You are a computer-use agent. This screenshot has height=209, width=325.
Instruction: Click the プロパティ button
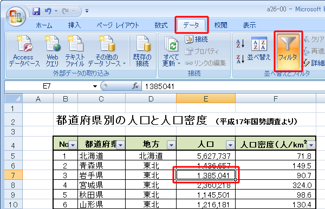(201, 51)
